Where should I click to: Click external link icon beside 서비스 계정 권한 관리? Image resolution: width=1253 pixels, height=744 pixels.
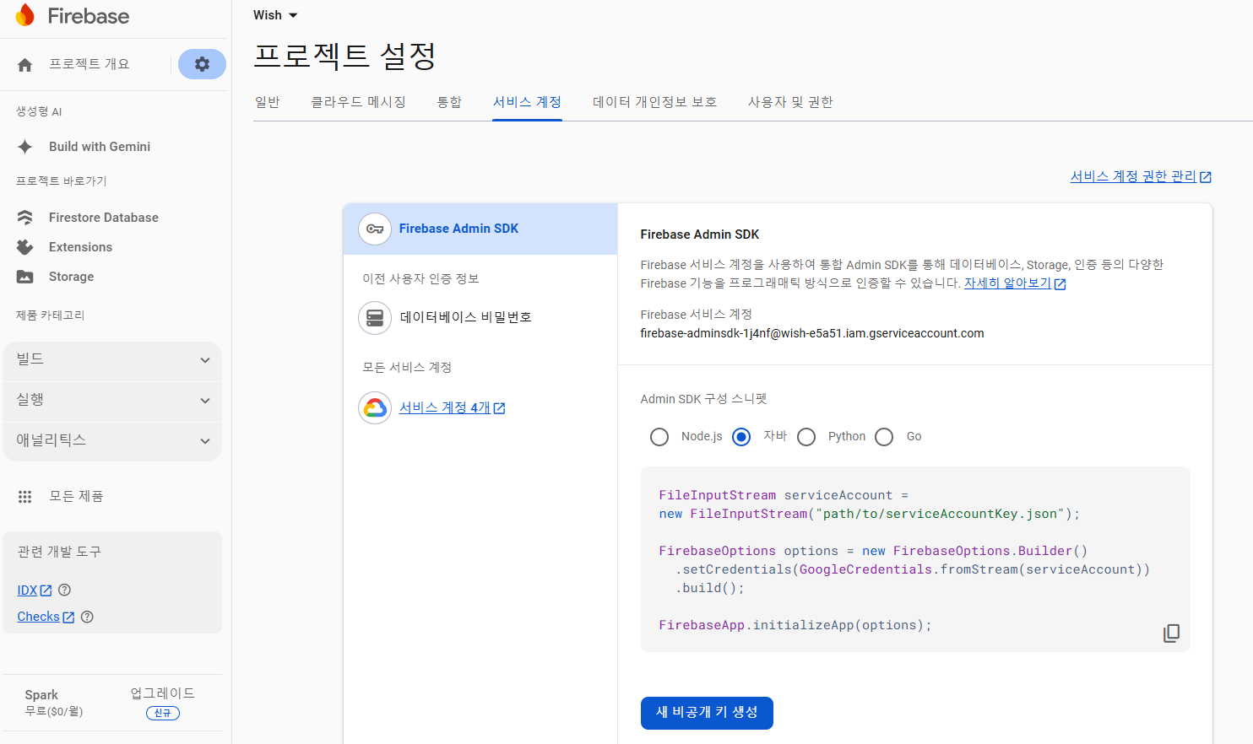(x=1206, y=177)
